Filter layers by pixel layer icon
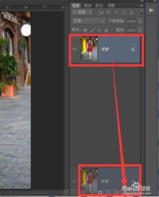The height and width of the screenshot is (197, 159). click(x=101, y=12)
